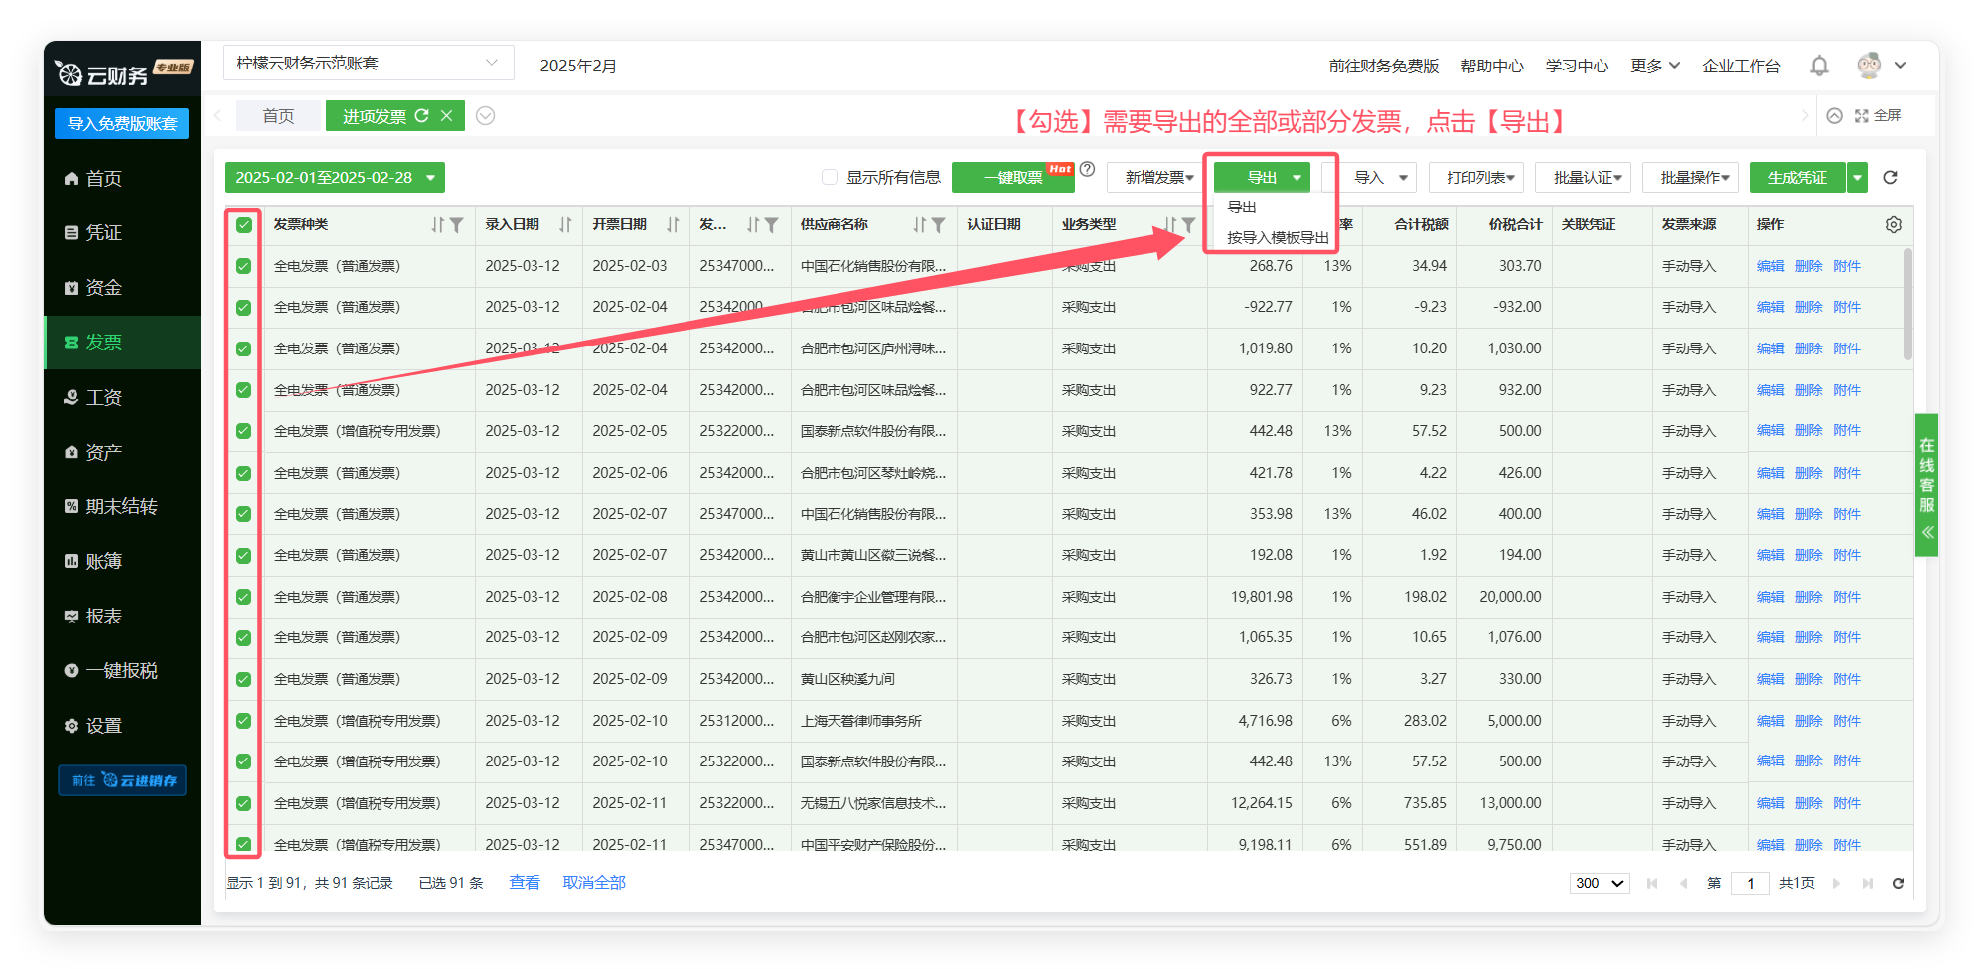The width and height of the screenshot is (1983, 969).
Task: Open the page size 300 dropdown
Action: pos(1599,883)
